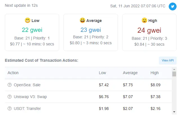The height and width of the screenshot is (115, 178).
Task: Click the OpenSea: Sale row label
Action: [x=27, y=85]
